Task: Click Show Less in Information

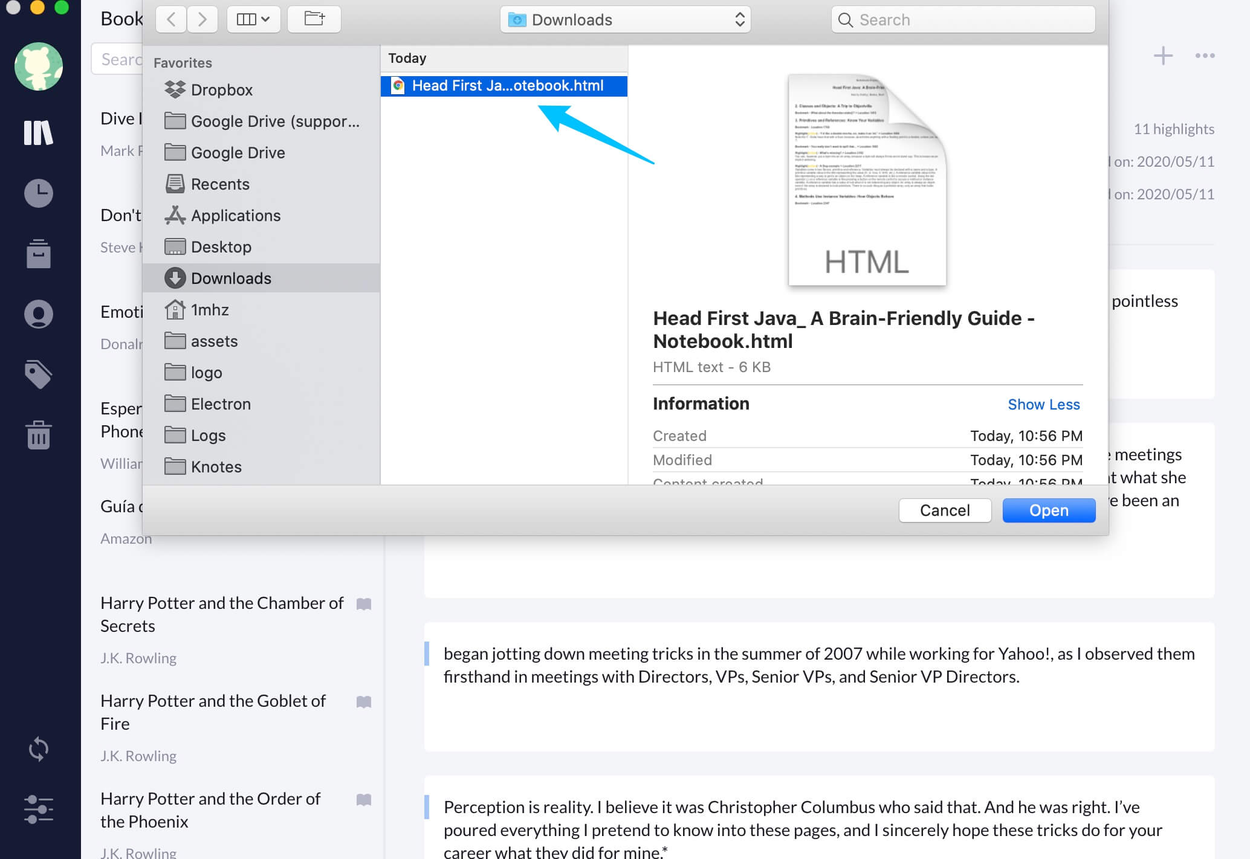Action: pos(1043,404)
